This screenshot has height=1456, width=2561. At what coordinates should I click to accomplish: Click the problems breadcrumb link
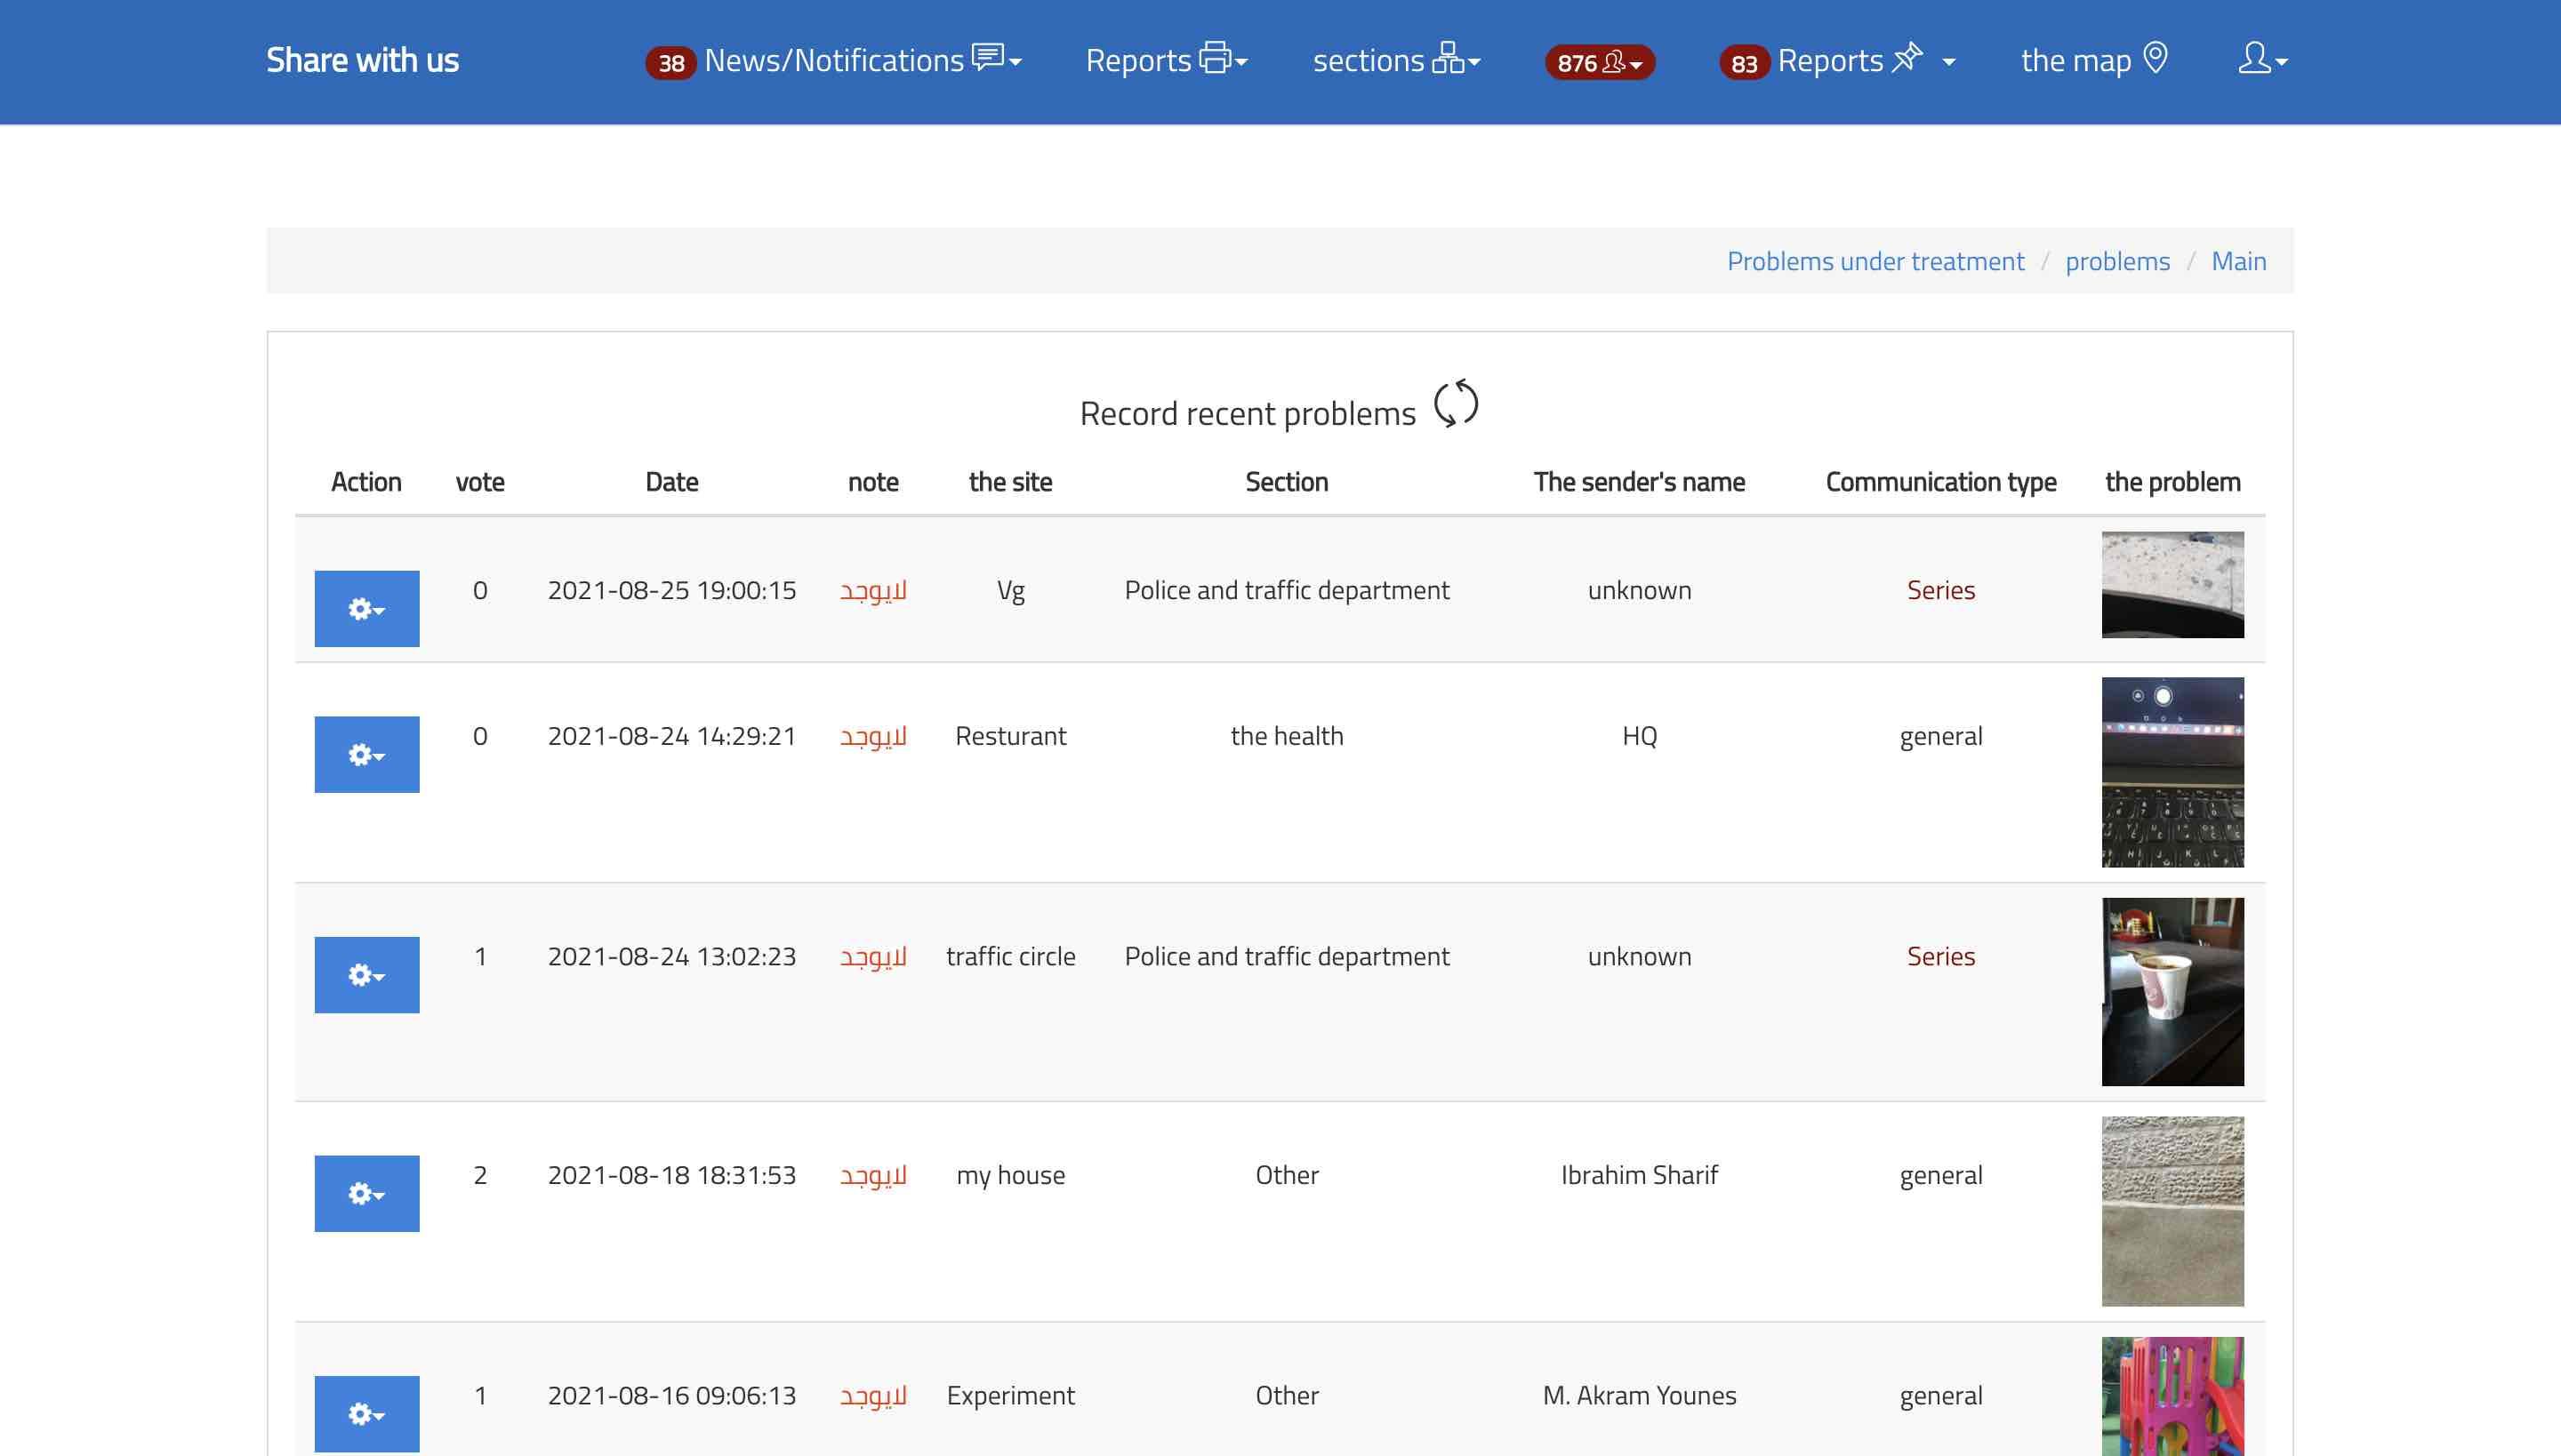[x=2116, y=261]
